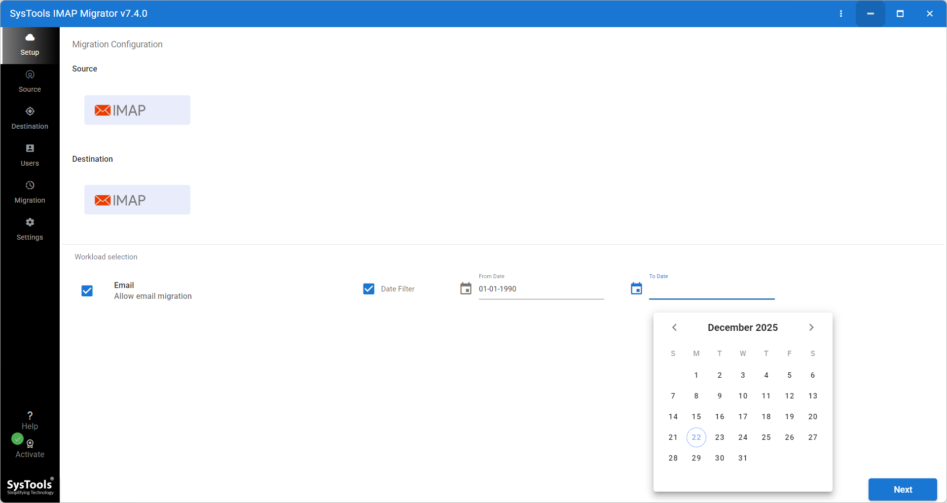Viewport: 947px width, 503px height.
Task: Select the IMAP source tile
Action: (x=137, y=110)
